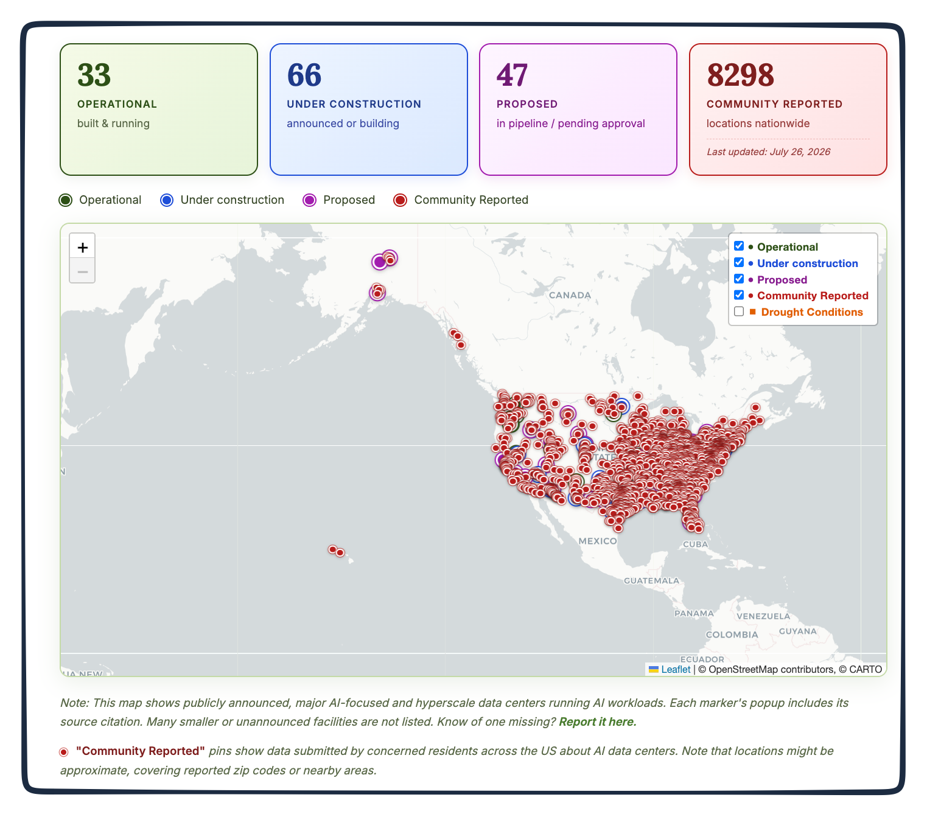Click the orange Drought Conditions square icon
Screen dimensions: 941x817
pyautogui.click(x=752, y=312)
